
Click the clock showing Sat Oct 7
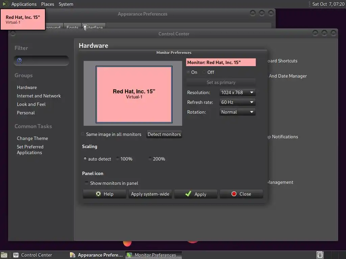tap(328, 4)
